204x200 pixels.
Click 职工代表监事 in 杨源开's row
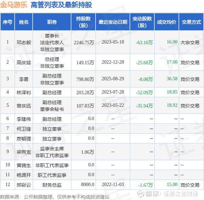[x=52, y=175]
